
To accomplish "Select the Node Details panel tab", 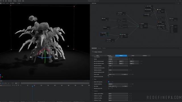I will point(94,48).
